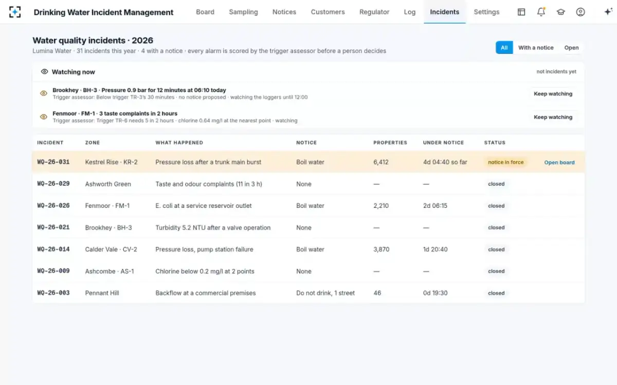Click the Properties column header
This screenshot has width=617, height=385.
pyautogui.click(x=390, y=143)
